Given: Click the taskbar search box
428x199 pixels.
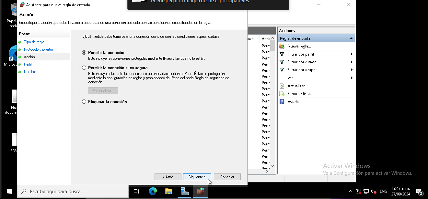Looking at the screenshot, I should pyautogui.click(x=73, y=191).
